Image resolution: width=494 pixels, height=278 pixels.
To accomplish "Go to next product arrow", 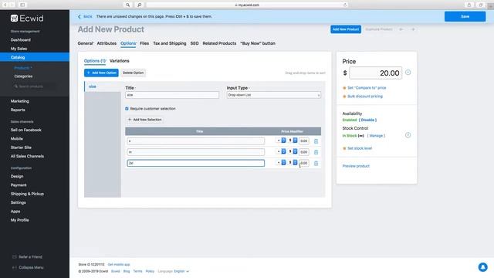I will pyautogui.click(x=413, y=29).
